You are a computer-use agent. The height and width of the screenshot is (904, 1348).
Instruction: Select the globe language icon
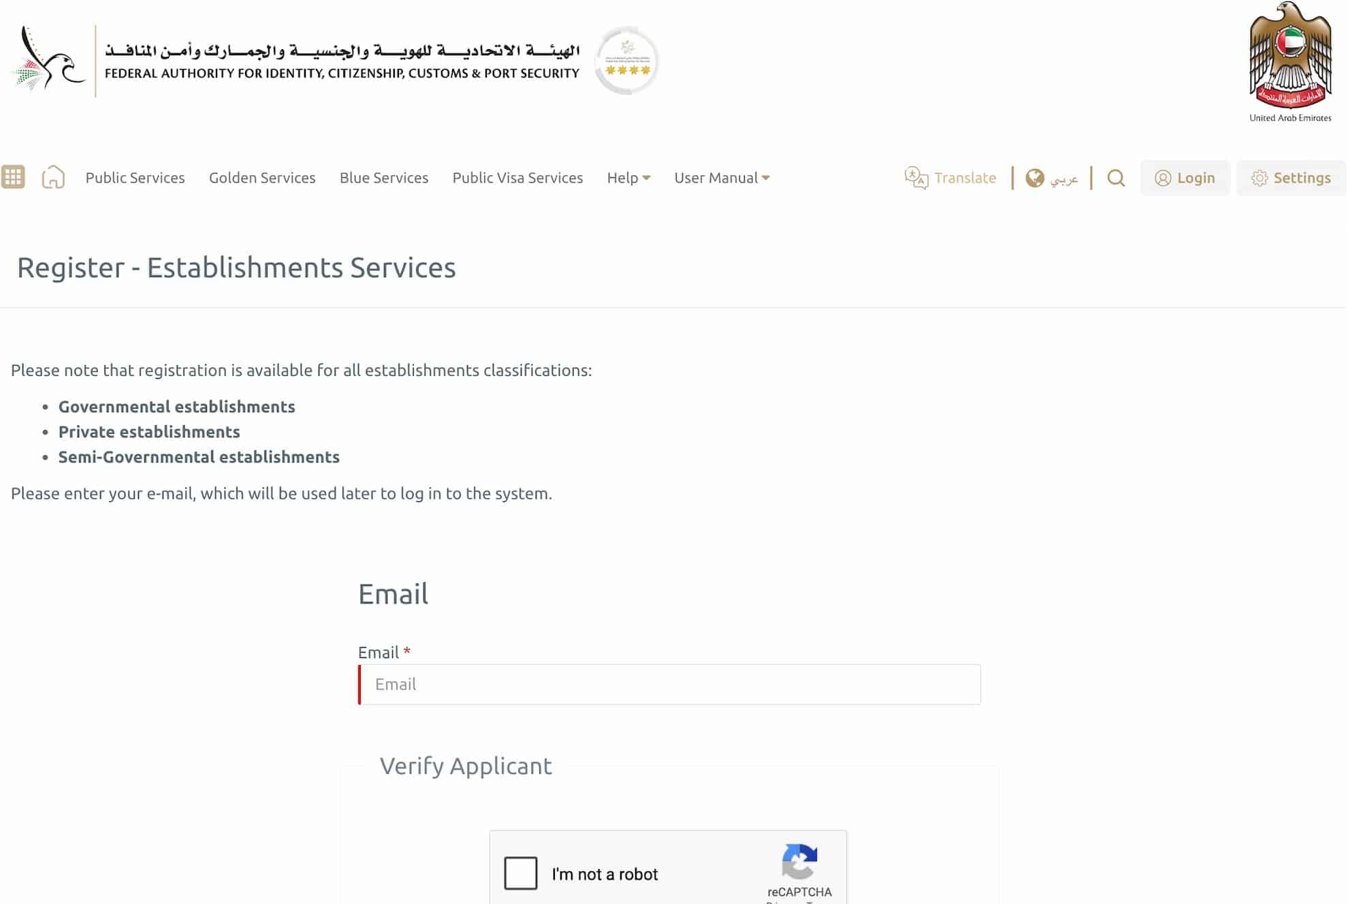[1036, 178]
